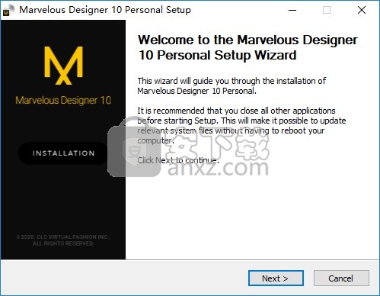
Task: Click the Next > button
Action: [276, 278]
